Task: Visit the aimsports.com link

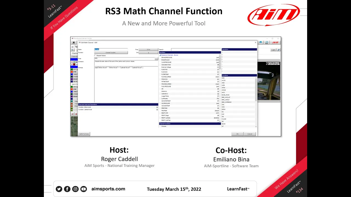Action: pyautogui.click(x=108, y=189)
